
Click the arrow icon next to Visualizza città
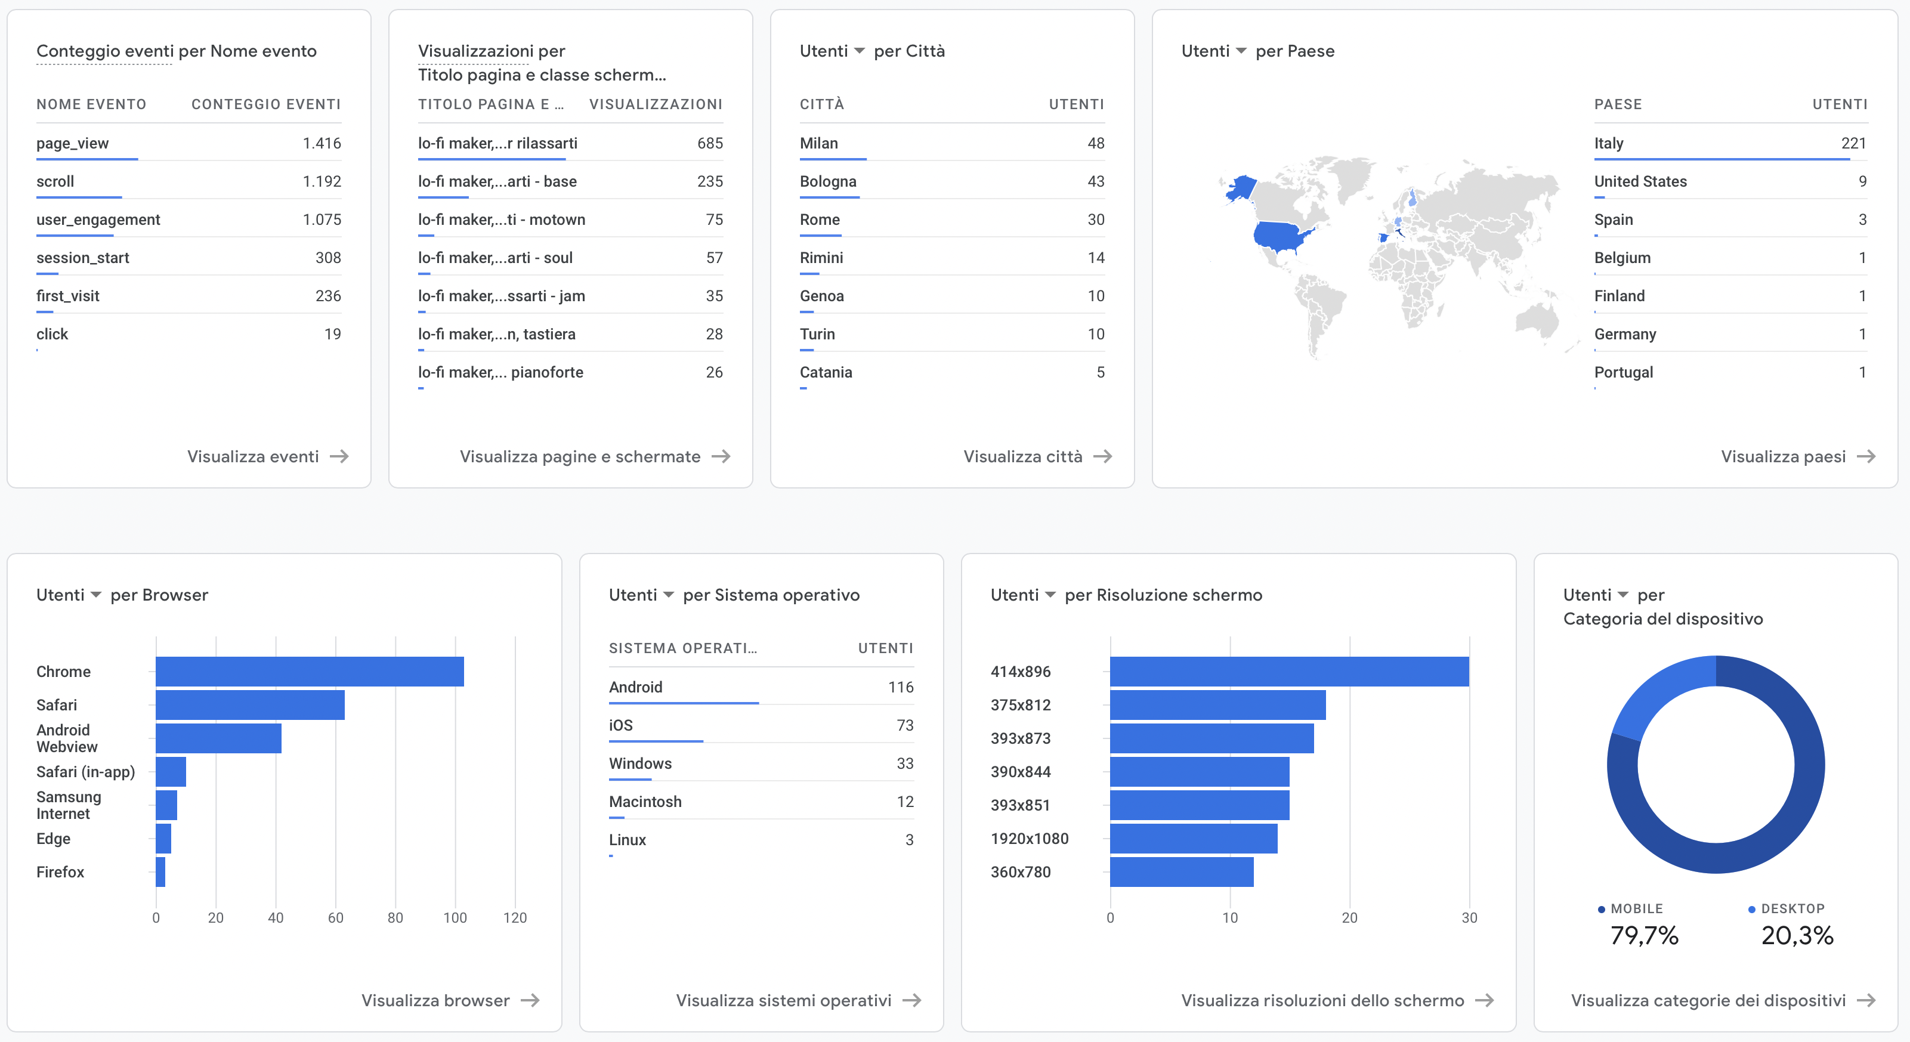click(1102, 456)
